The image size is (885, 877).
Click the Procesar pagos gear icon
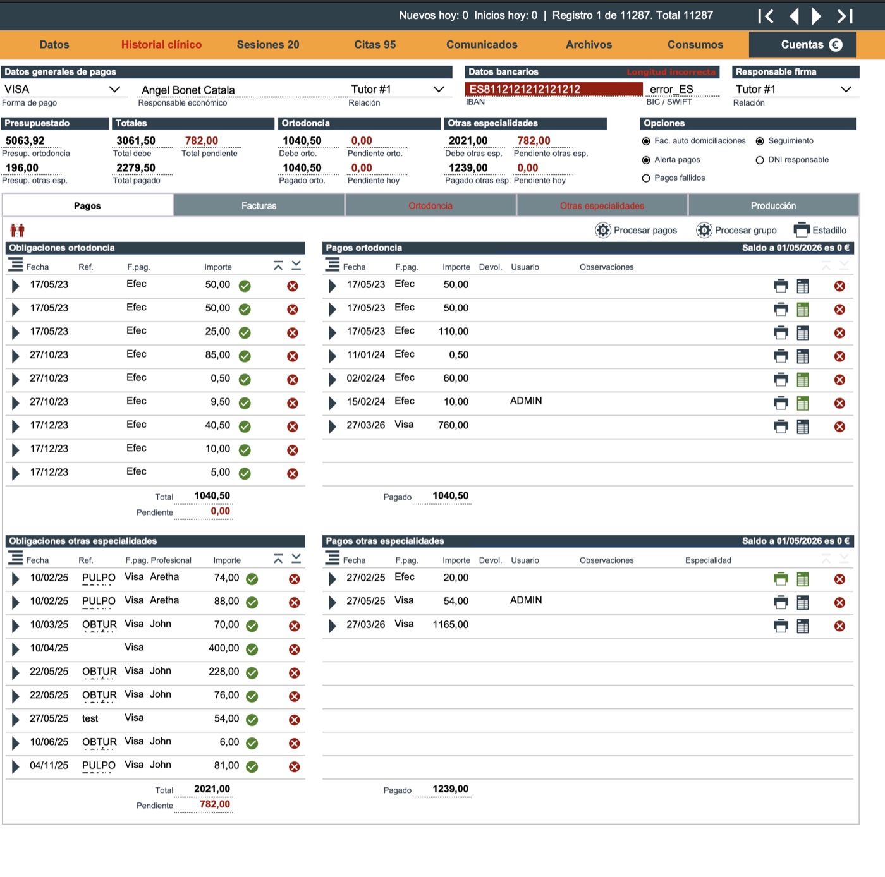point(603,230)
